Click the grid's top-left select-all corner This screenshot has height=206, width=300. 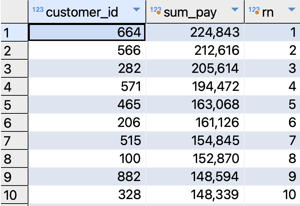click(x=14, y=12)
